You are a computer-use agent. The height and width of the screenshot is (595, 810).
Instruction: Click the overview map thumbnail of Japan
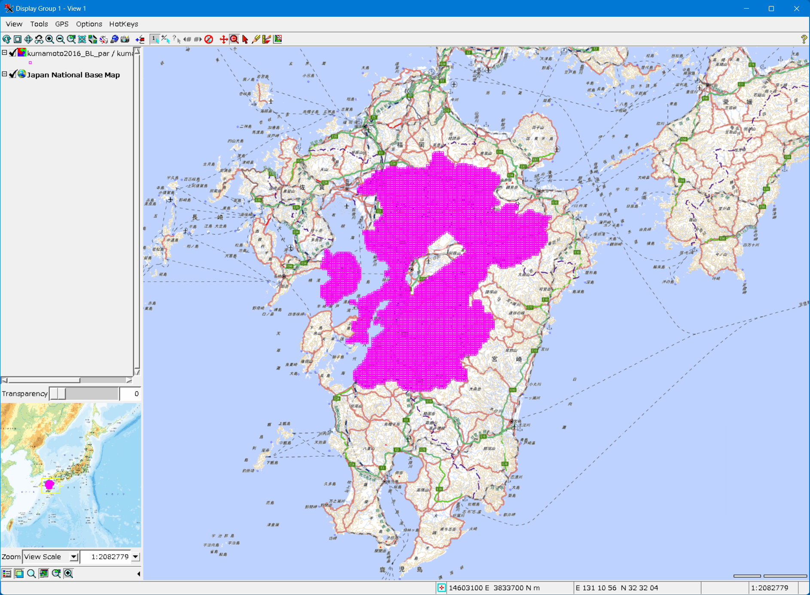pyautogui.click(x=70, y=474)
